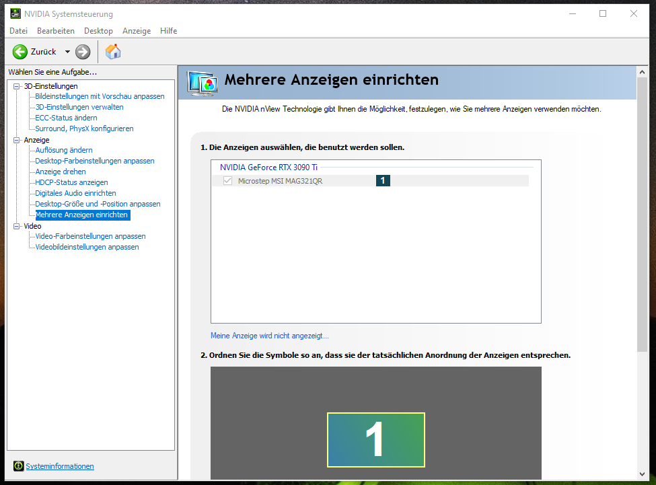Close the NVIDIA Systemsteuerung window
The width and height of the screenshot is (656, 485).
click(x=634, y=14)
